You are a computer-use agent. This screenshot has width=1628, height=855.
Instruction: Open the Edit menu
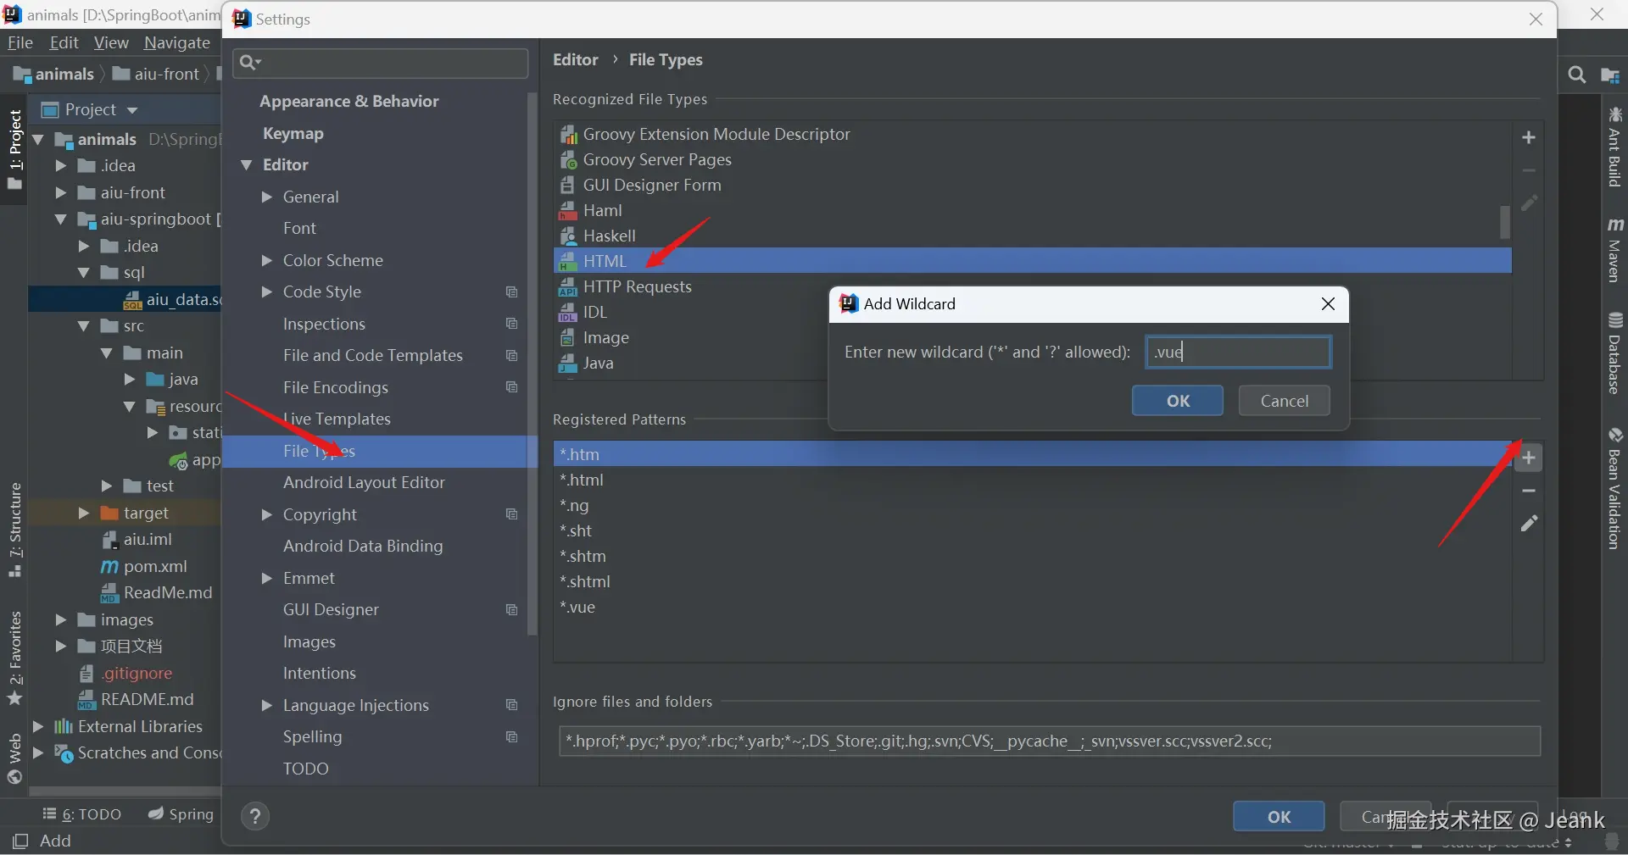(x=64, y=42)
